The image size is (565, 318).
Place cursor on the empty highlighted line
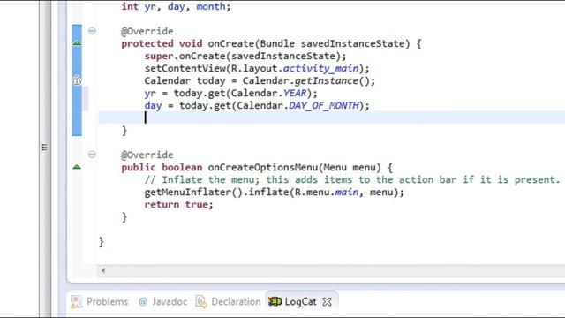tap(332, 117)
